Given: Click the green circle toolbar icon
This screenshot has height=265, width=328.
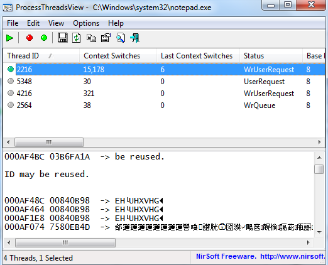Looking at the screenshot, I should pos(44,38).
